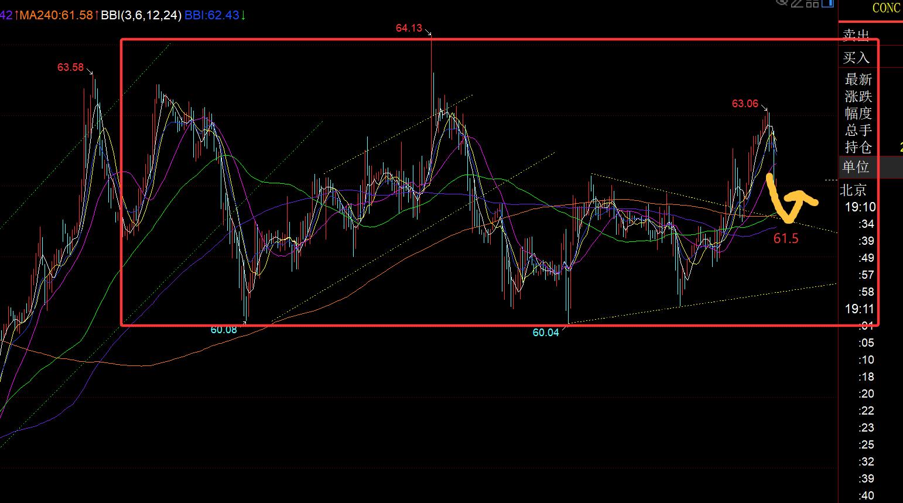This screenshot has width=903, height=503.
Task: Click the 买入 (buy) row
Action: (x=856, y=57)
